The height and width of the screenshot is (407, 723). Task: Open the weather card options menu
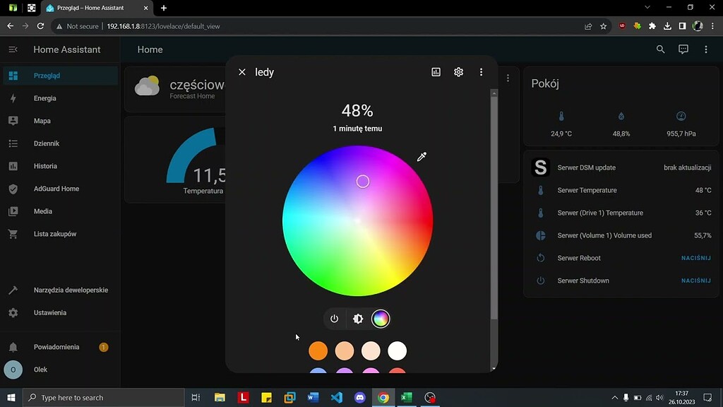[x=508, y=78]
